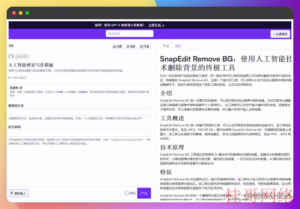This screenshot has height=209, width=300.
Task: Click the prompt preview text under 迅速的
Action: click(79, 93)
